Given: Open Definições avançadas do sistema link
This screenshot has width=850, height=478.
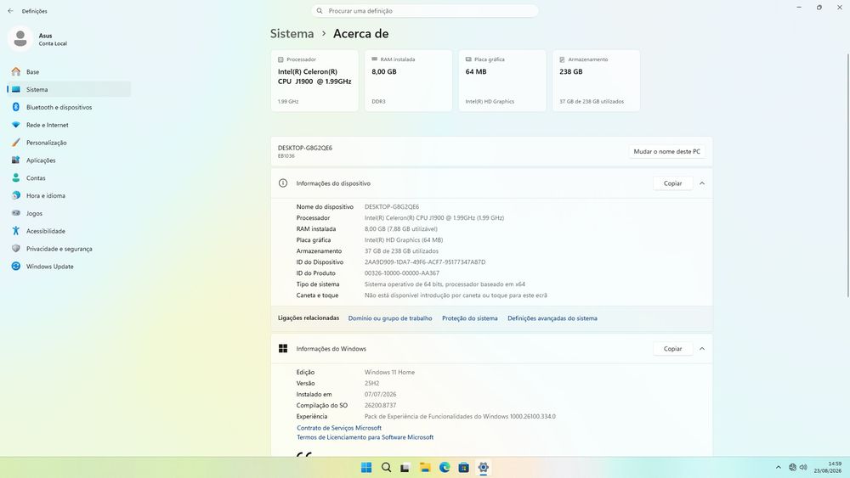Looking at the screenshot, I should [x=552, y=318].
